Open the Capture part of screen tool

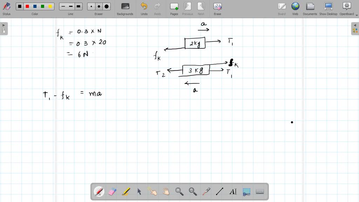[247, 191]
